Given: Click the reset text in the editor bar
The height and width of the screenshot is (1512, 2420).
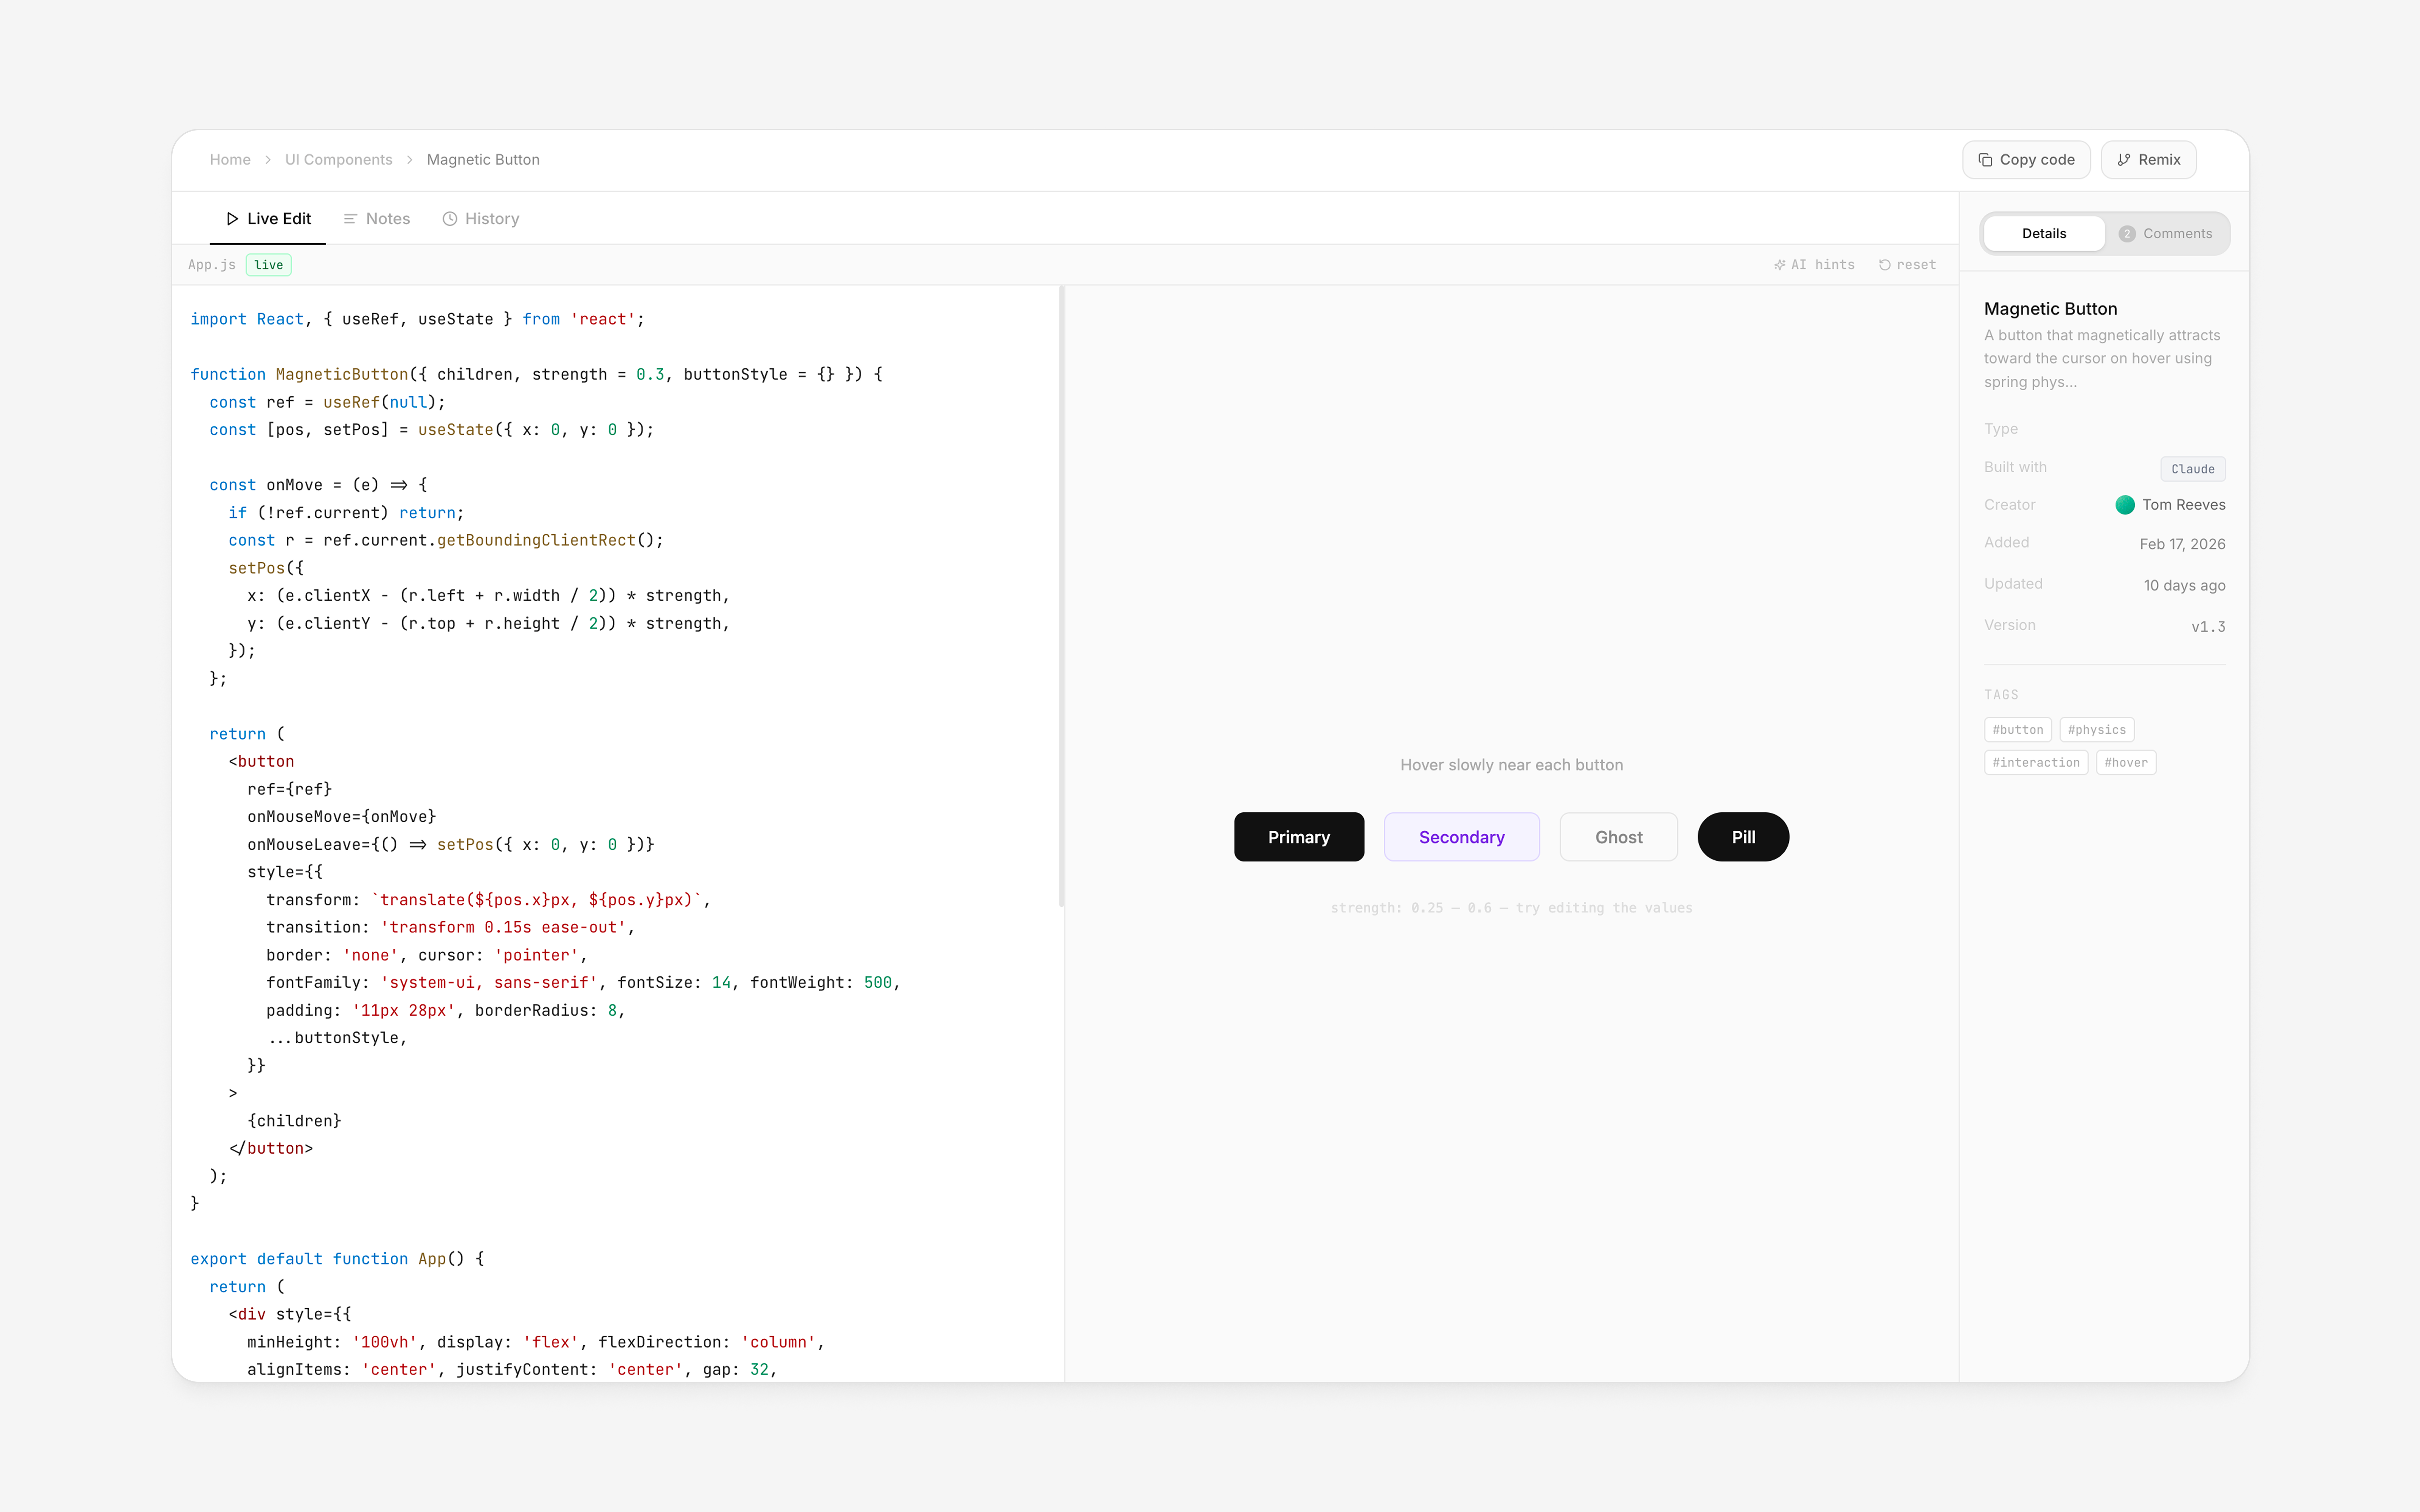Looking at the screenshot, I should point(1916,265).
